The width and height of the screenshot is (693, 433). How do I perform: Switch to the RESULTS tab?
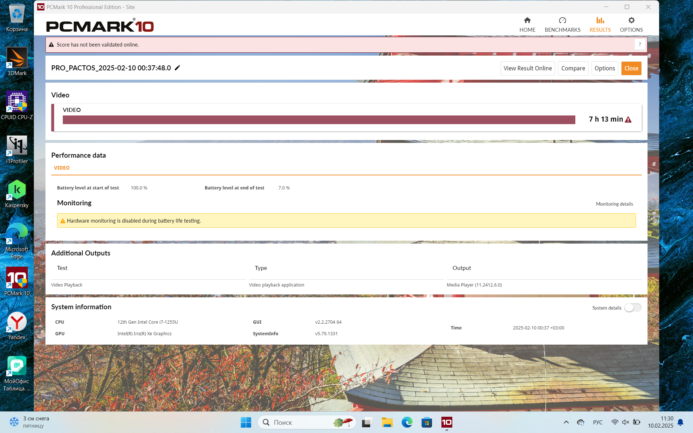click(600, 25)
